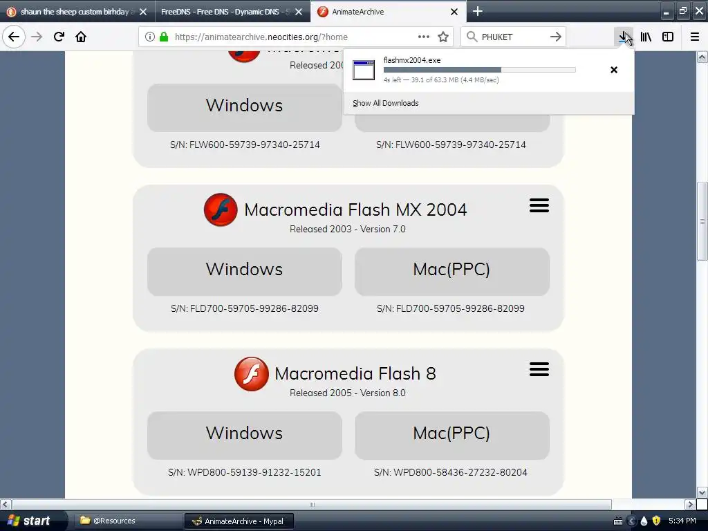Viewport: 708px width, 531px height.
Task: Click the green secure padlock icon
Action: [x=164, y=37]
